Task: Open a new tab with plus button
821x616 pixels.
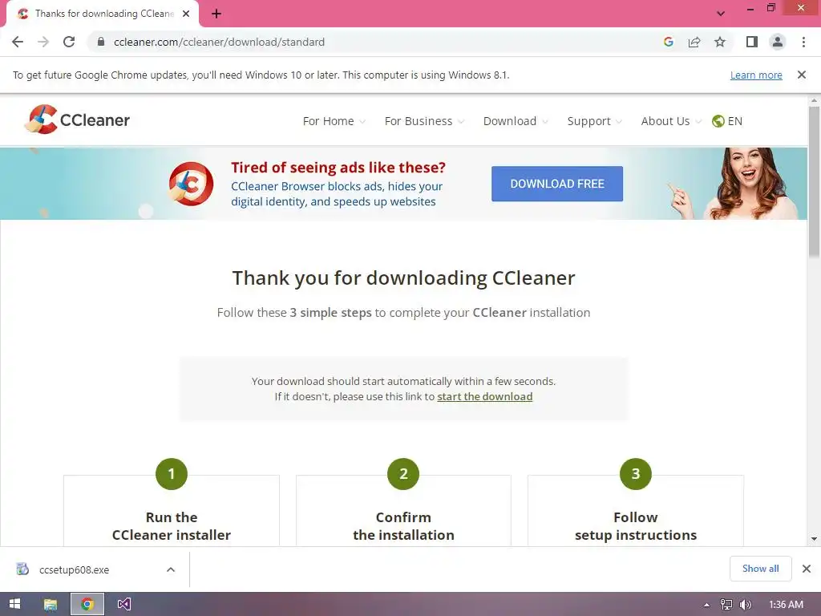Action: 216,14
